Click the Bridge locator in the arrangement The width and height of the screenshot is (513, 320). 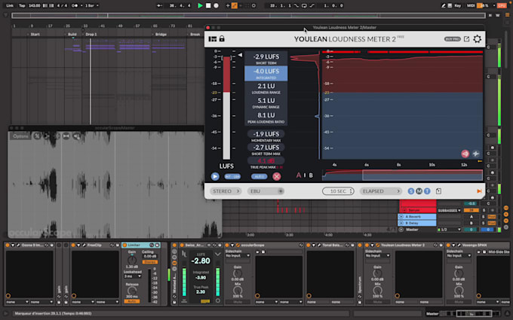click(x=160, y=35)
